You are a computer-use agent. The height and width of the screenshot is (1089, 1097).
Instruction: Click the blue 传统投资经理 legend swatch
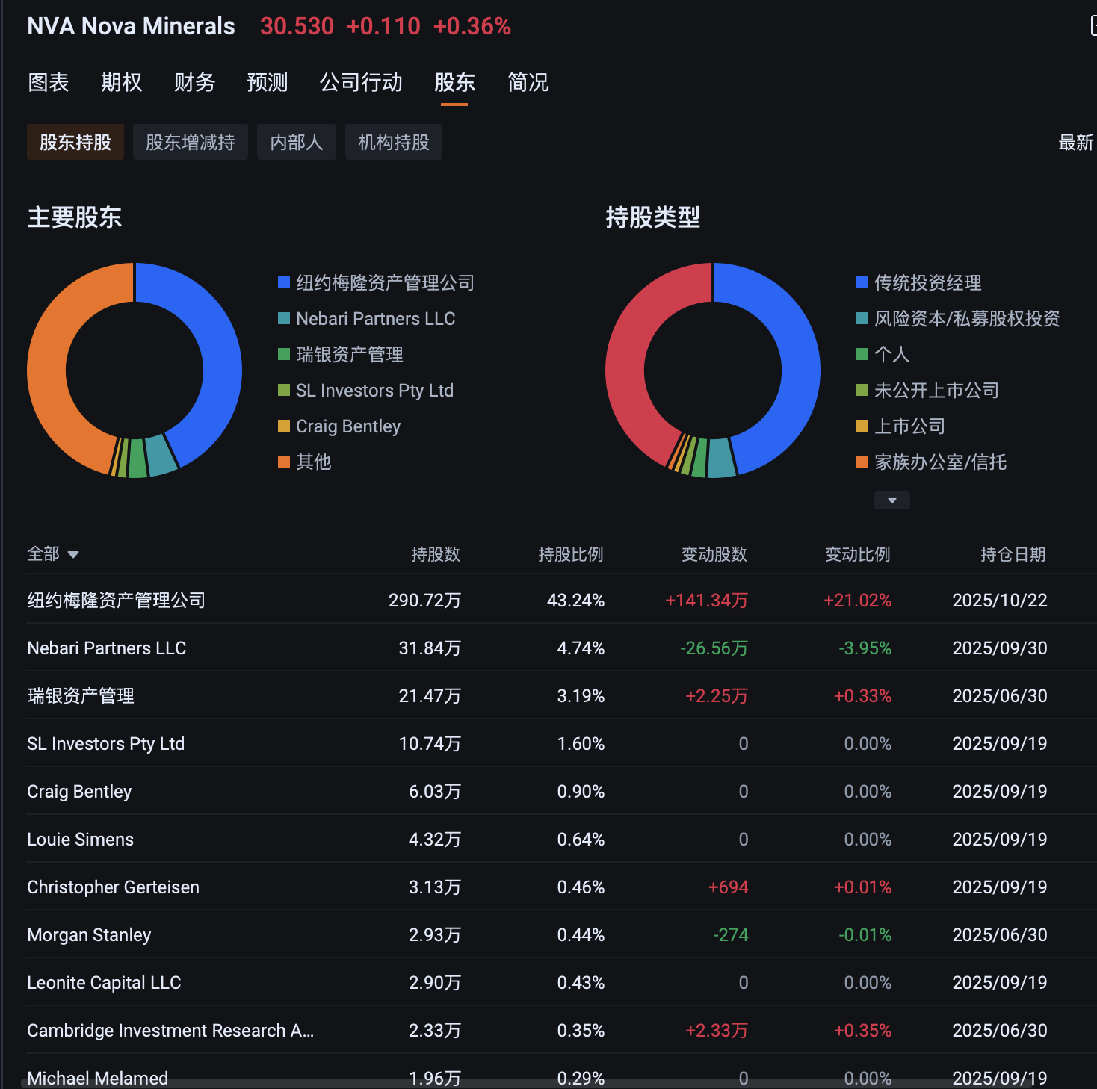pyautogui.click(x=862, y=282)
